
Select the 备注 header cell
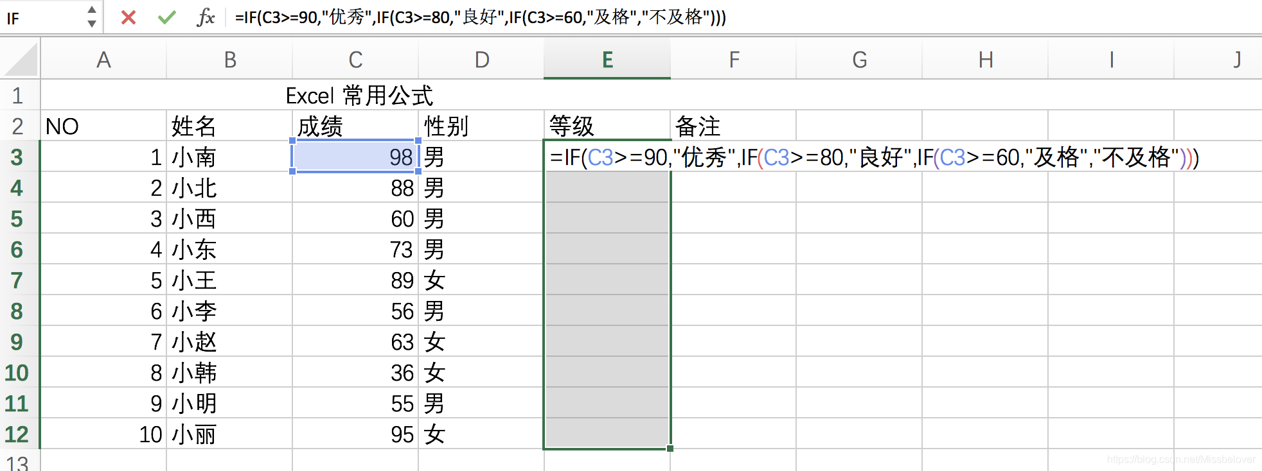tap(733, 126)
